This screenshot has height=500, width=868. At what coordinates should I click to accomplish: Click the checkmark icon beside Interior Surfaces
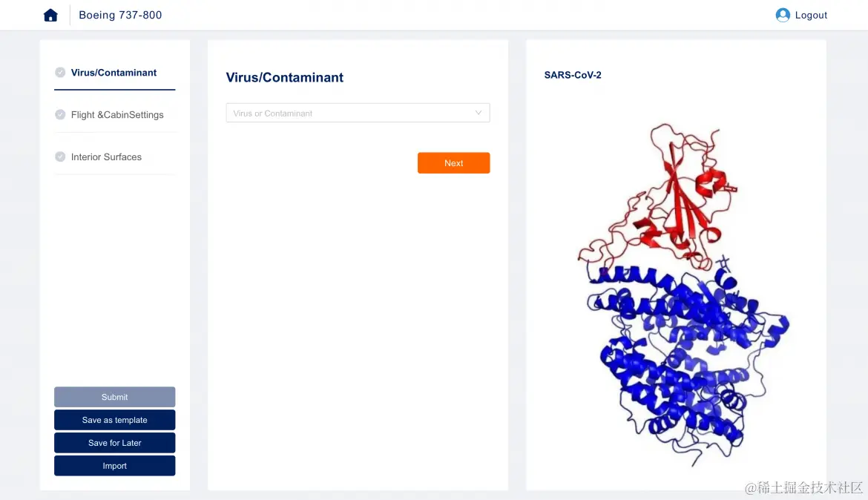[x=60, y=157]
